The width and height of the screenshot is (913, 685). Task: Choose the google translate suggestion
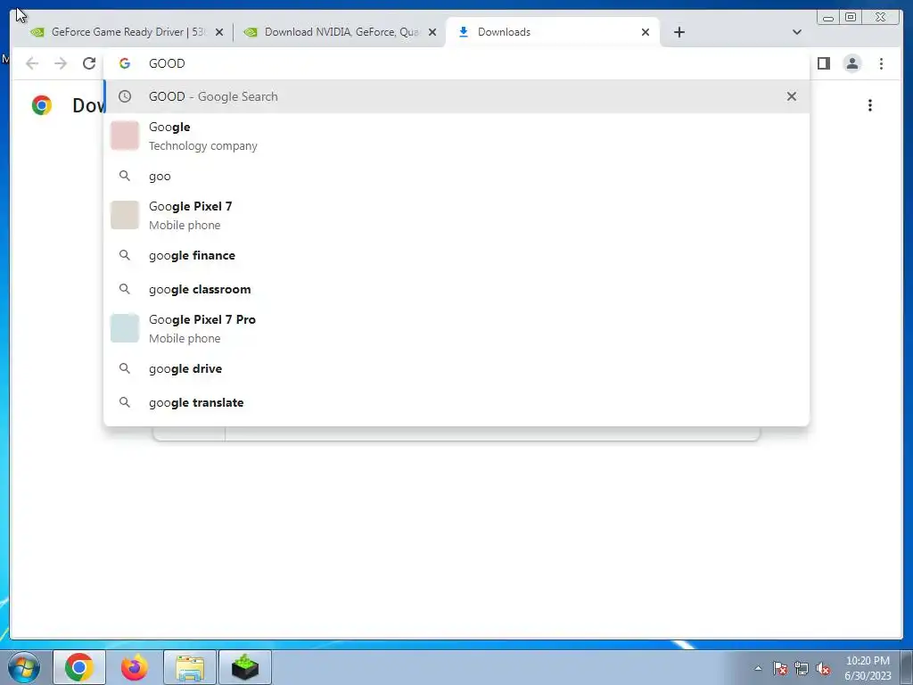(456, 402)
